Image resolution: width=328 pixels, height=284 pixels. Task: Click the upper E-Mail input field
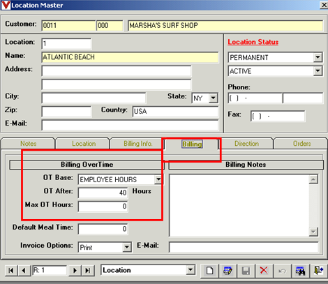(x=130, y=125)
